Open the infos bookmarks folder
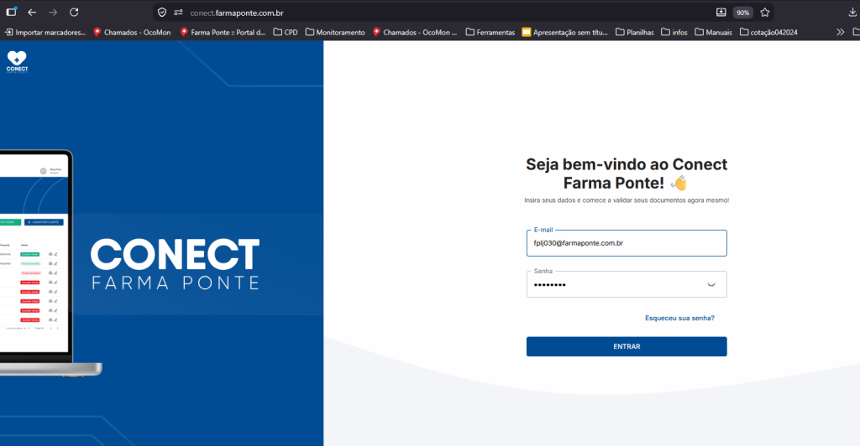 point(674,33)
